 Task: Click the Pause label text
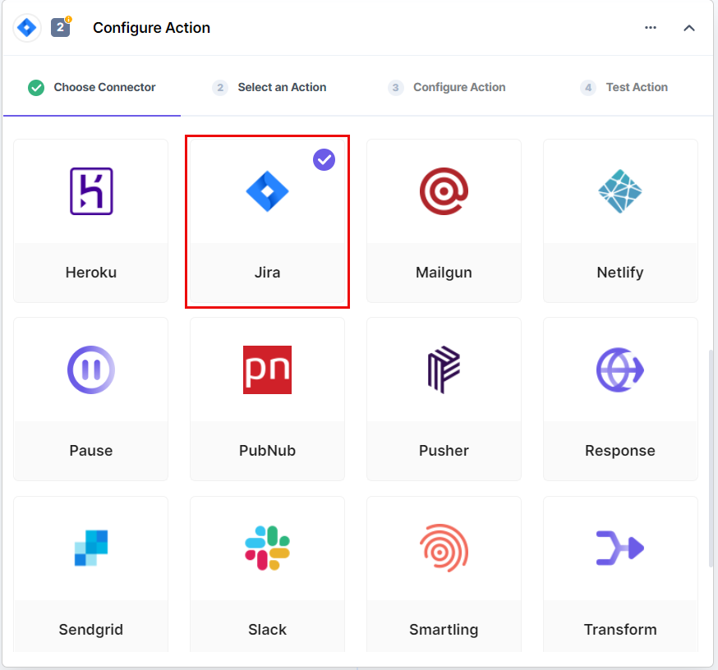(x=91, y=451)
